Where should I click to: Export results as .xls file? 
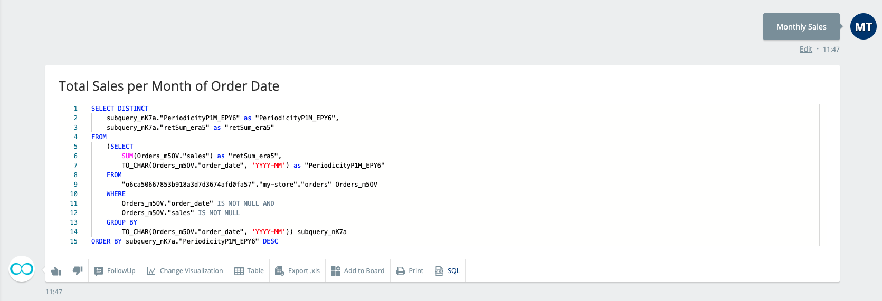[x=298, y=271]
